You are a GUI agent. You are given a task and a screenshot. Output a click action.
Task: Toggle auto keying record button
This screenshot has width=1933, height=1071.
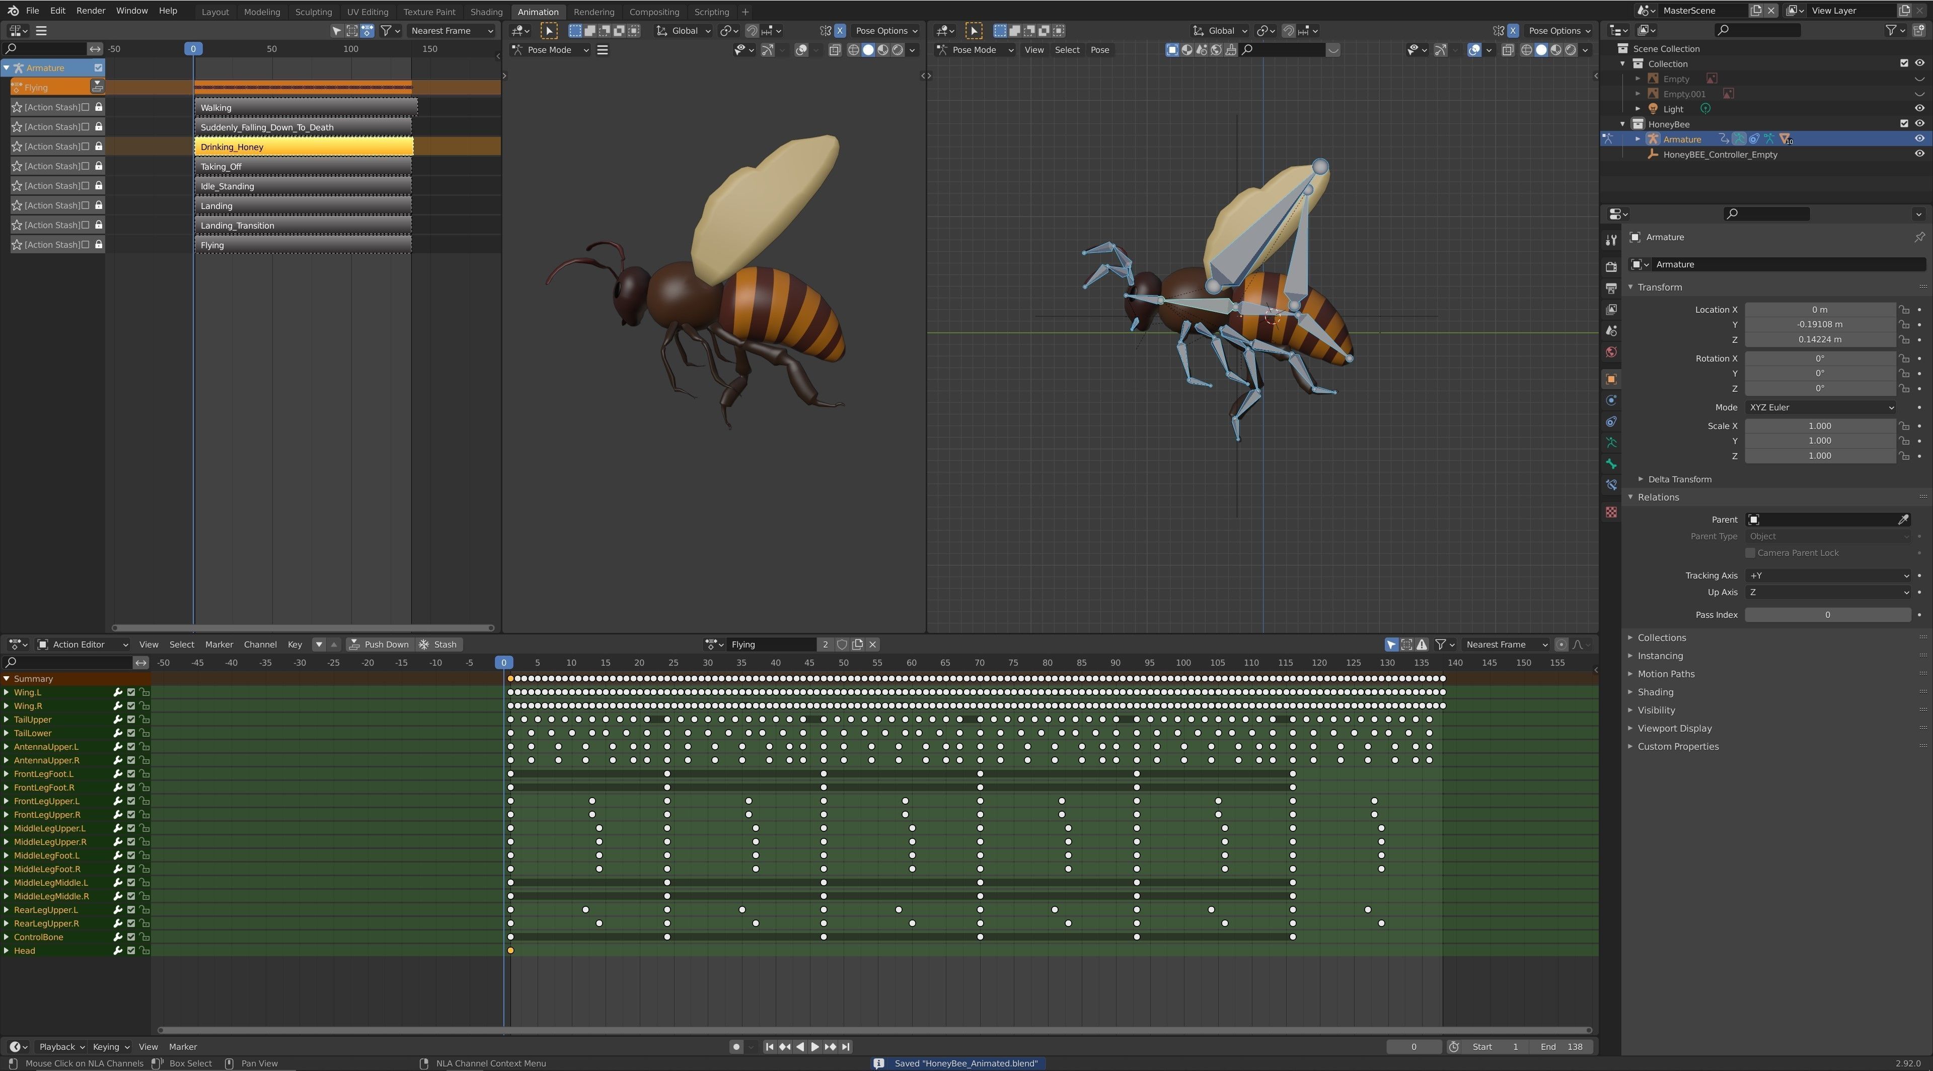[x=736, y=1046]
